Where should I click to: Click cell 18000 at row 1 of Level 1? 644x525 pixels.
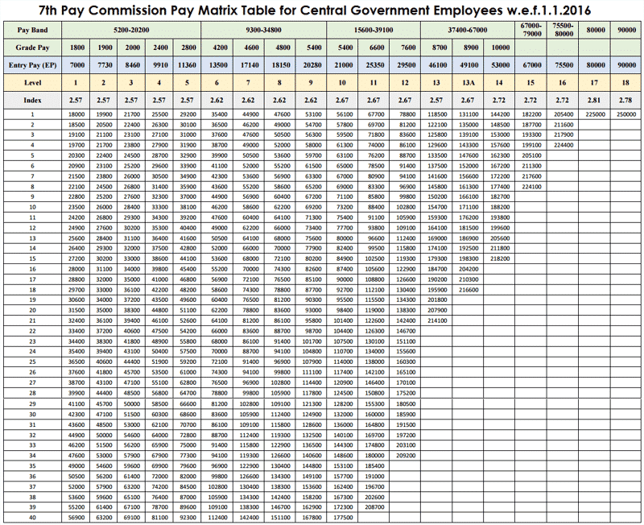pyautogui.click(x=76, y=114)
